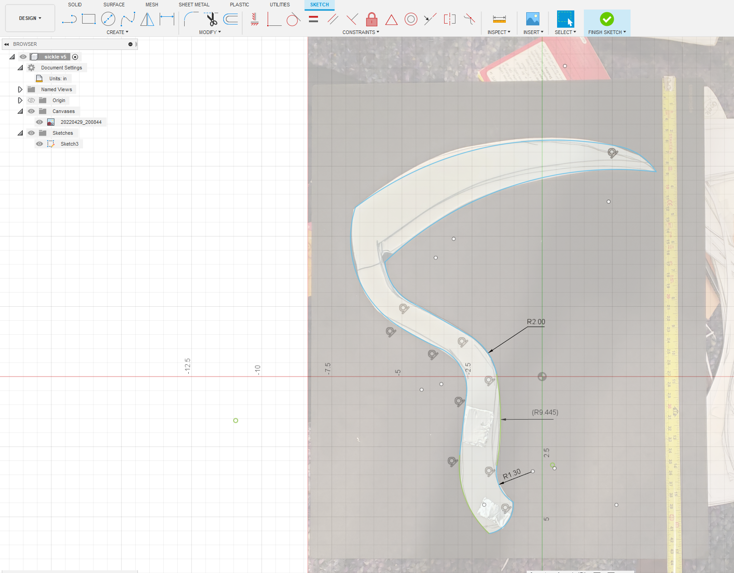Select the Line sketch tool
734x573 pixels.
pyautogui.click(x=69, y=19)
